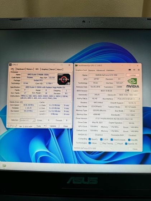Click the Tools button in CPU-Z
Image resolution: width=151 pixels, height=201 pixels.
38,126
